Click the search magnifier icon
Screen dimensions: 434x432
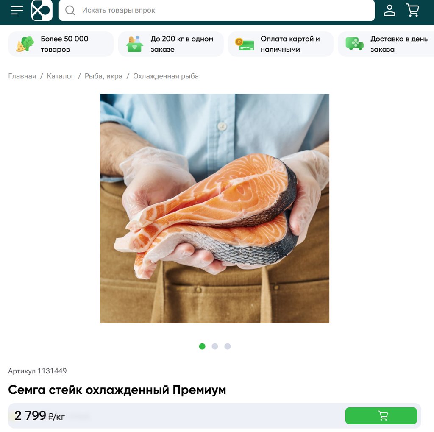(70, 10)
